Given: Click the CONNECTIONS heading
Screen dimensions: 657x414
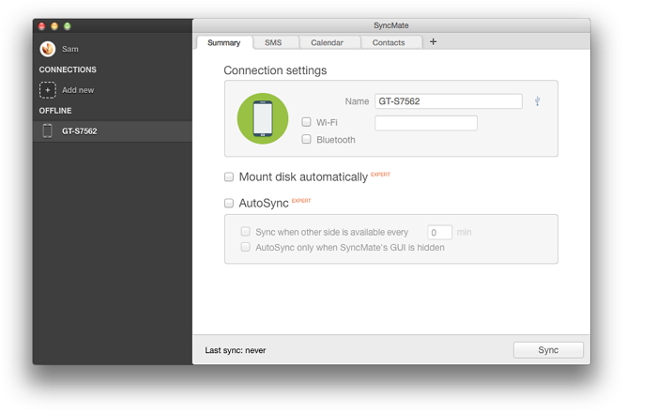Looking at the screenshot, I should [x=68, y=69].
